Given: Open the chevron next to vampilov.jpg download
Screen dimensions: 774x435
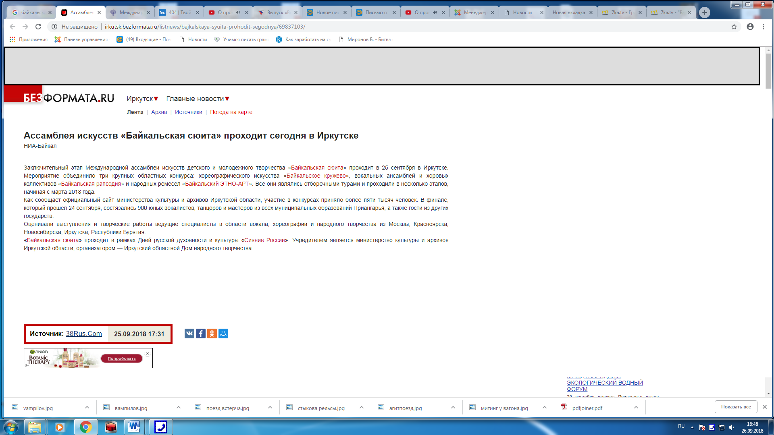Looking at the screenshot, I should [x=87, y=408].
